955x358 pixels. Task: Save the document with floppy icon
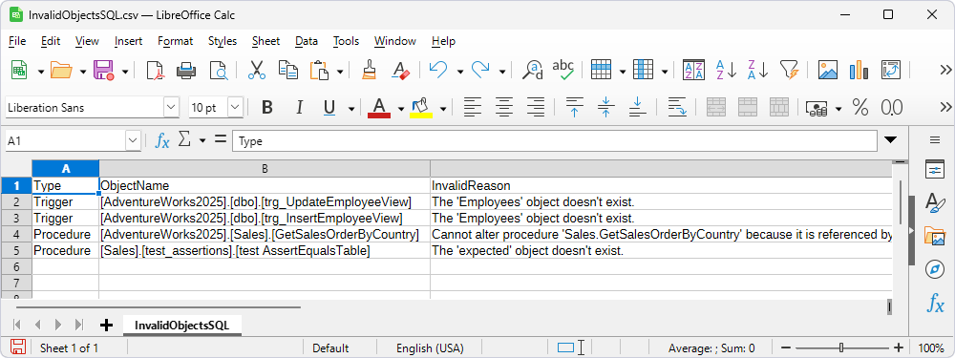[x=103, y=70]
